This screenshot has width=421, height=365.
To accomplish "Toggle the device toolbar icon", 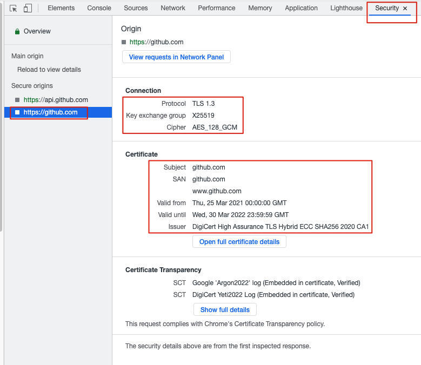I will pos(28,8).
